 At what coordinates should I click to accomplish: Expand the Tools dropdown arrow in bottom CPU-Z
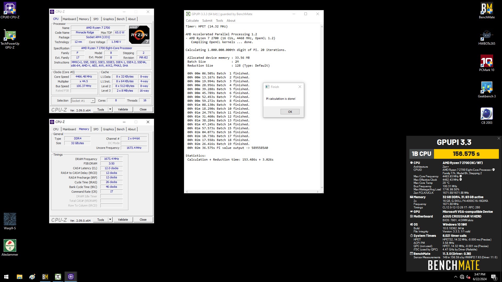coord(110,220)
